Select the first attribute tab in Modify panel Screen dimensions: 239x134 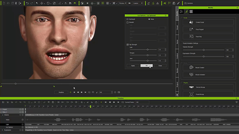tap(181, 12)
